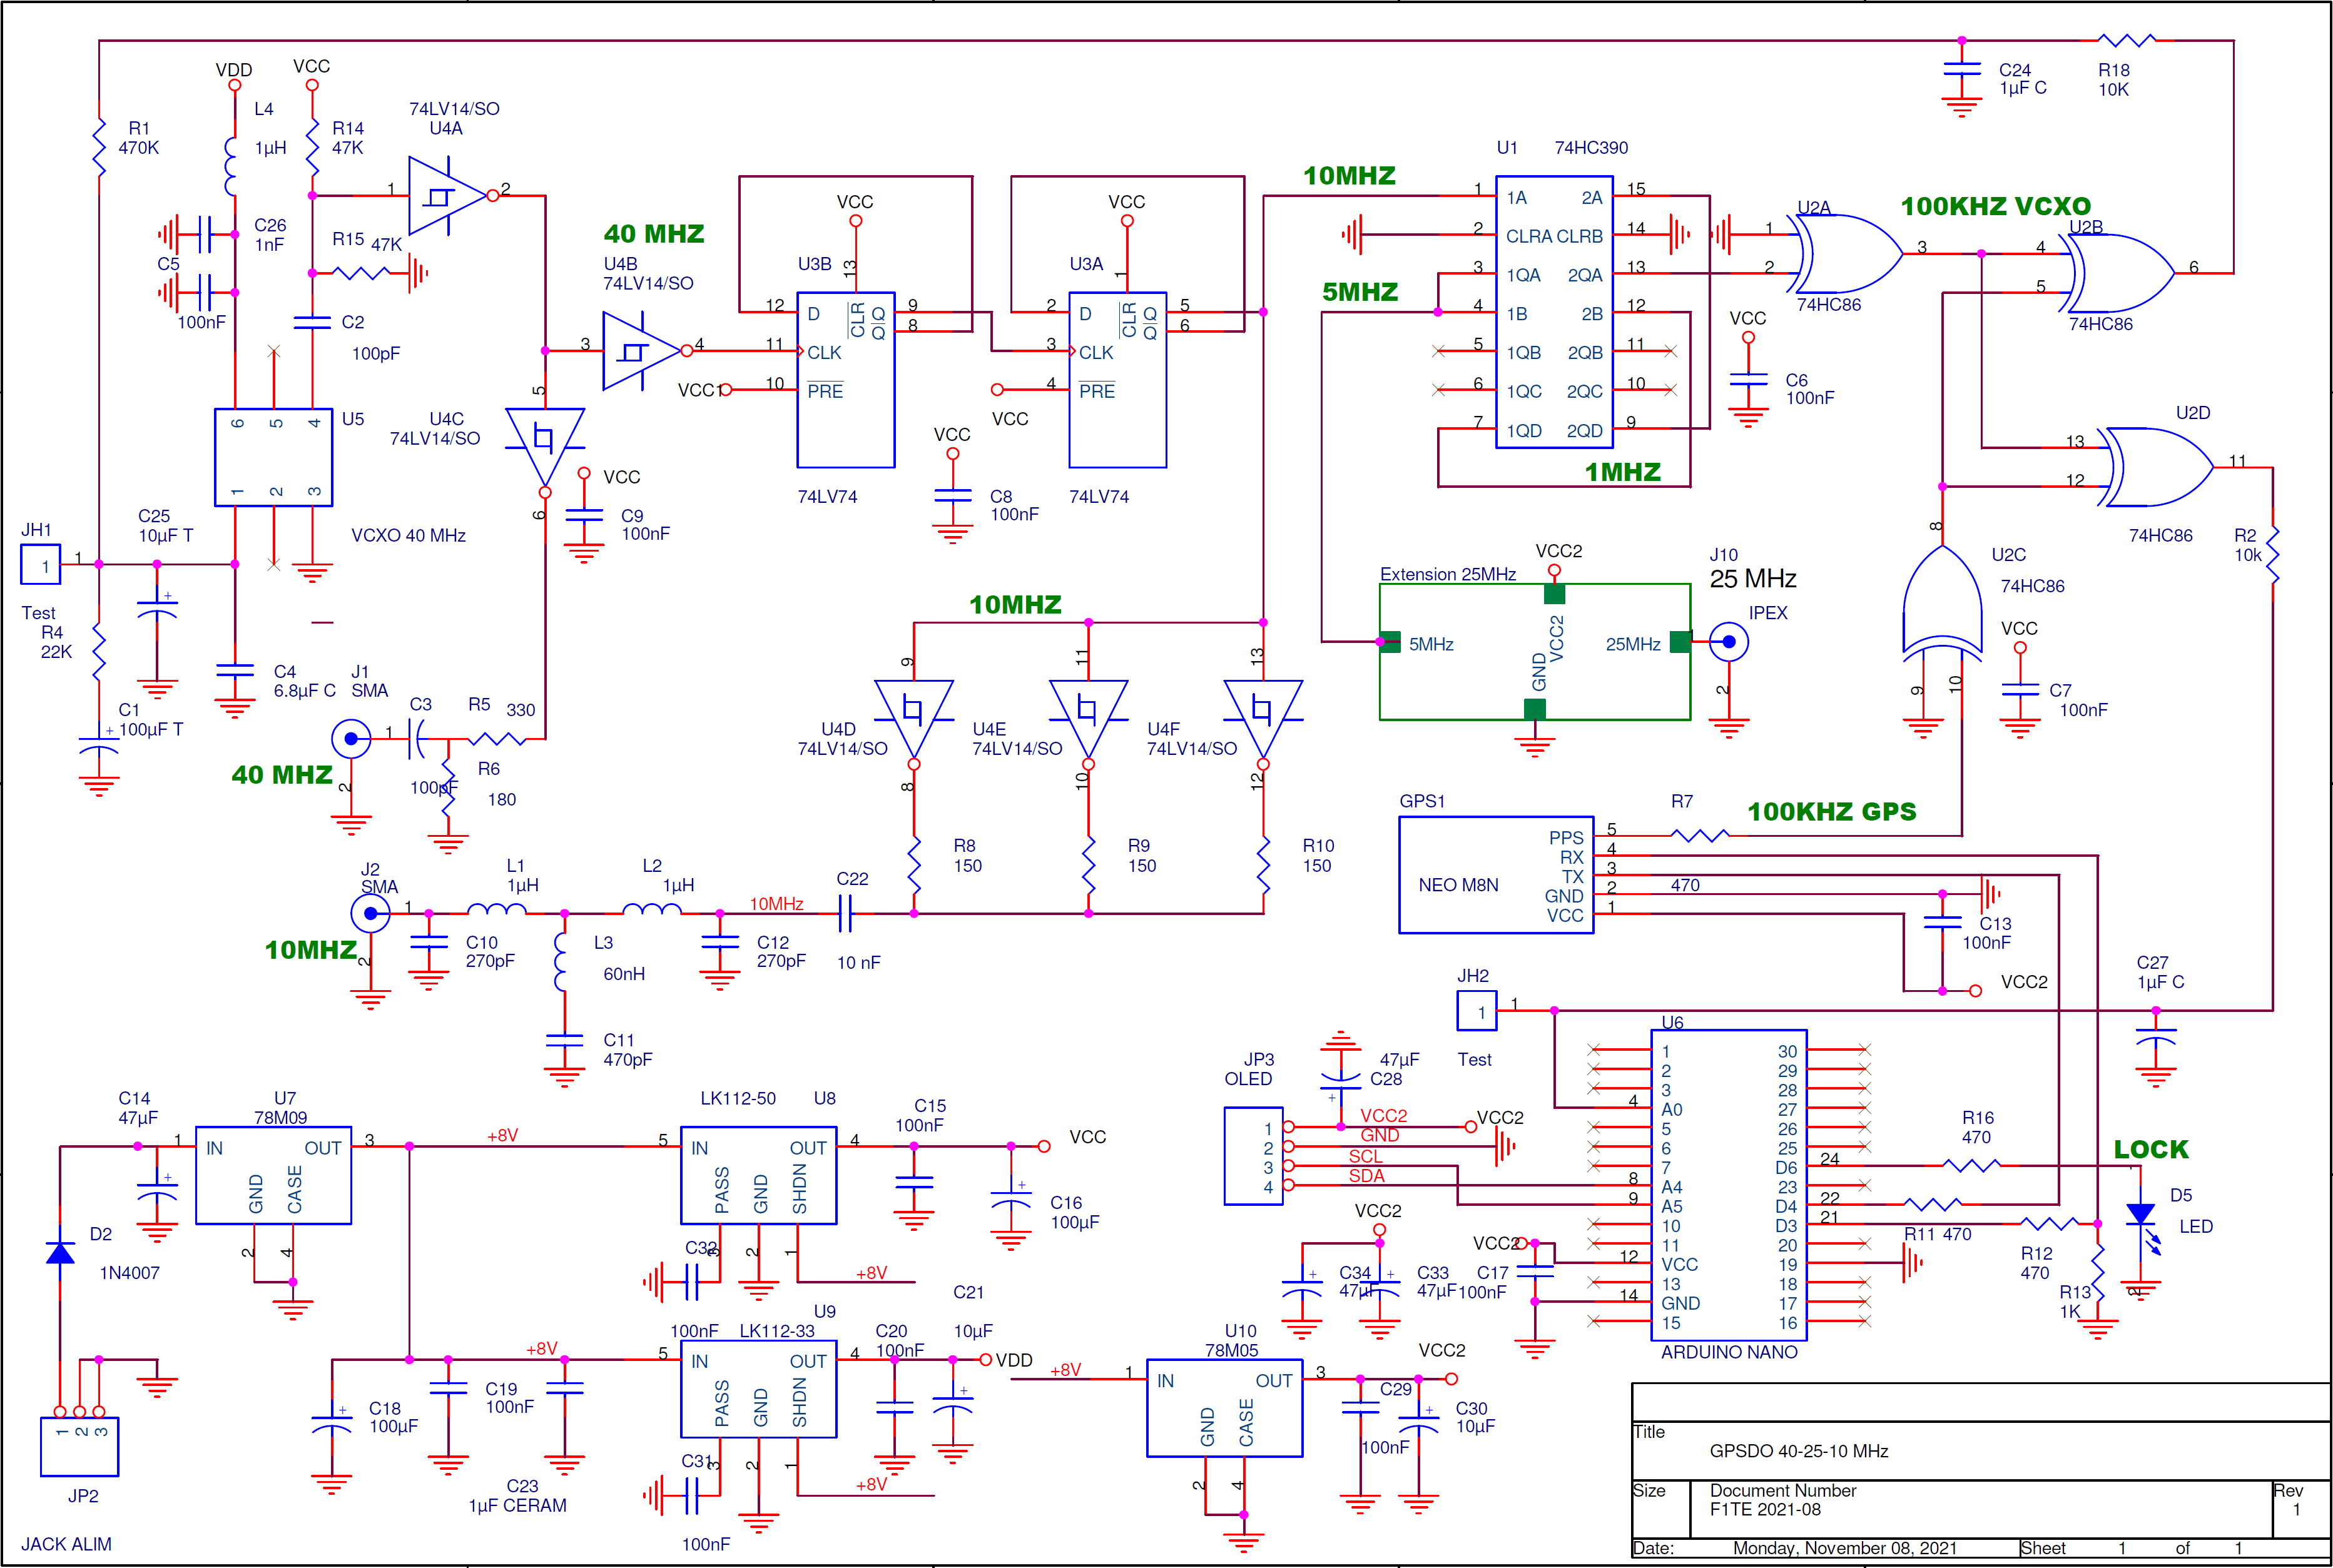Select the green Extension 25MHz module outline
Image resolution: width=2333 pixels, height=1568 pixels.
pyautogui.click(x=1535, y=652)
